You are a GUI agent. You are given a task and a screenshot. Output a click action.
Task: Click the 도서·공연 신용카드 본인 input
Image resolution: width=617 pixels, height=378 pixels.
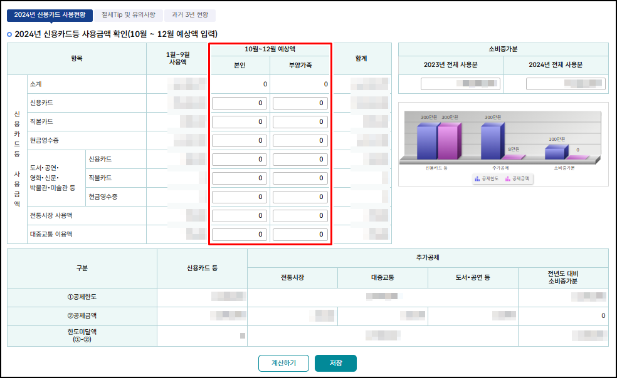click(x=239, y=160)
